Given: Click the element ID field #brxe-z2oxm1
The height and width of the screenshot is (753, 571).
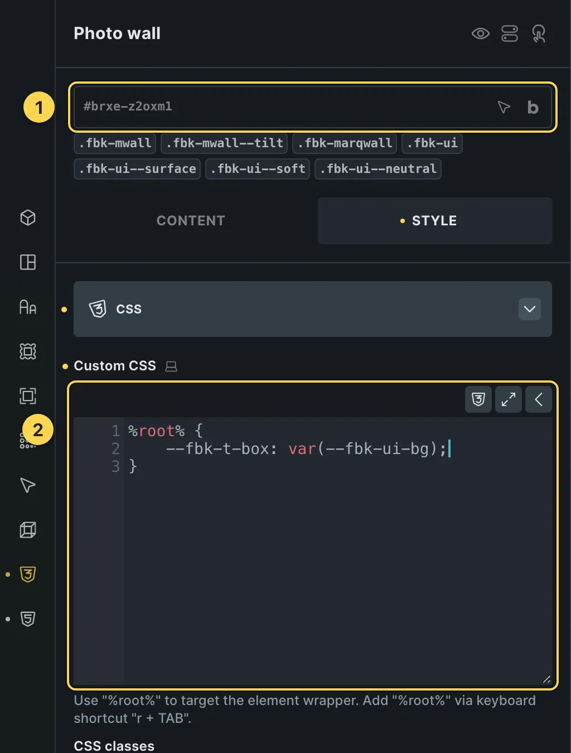Looking at the screenshot, I should (313, 107).
